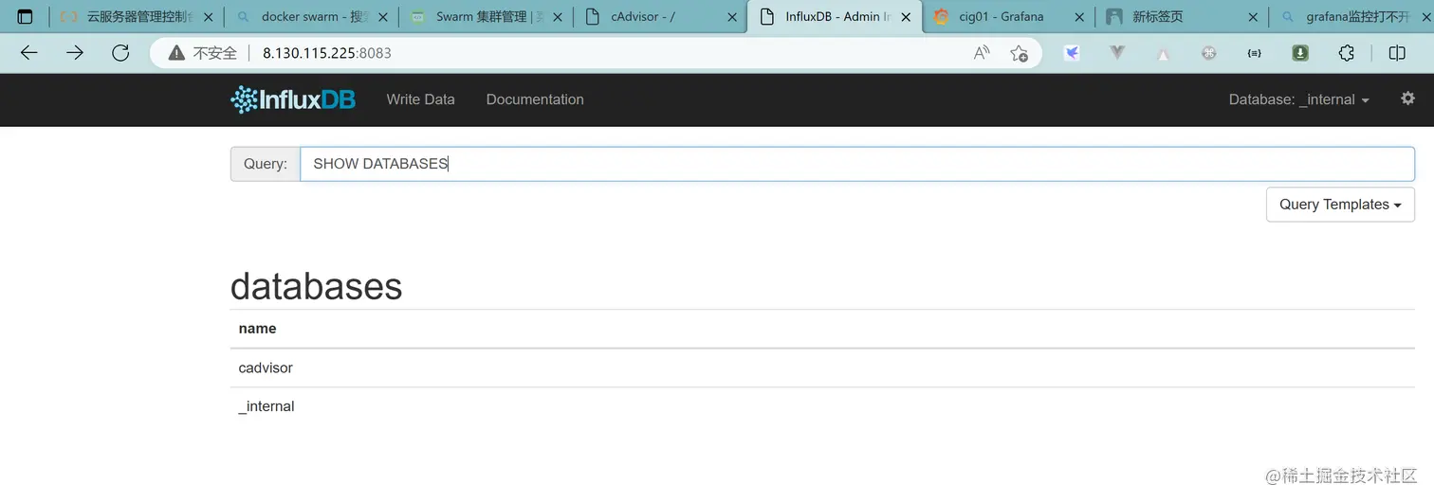Screen dimensions: 1434x502
Task: Close the docker swarm tab
Action: (x=381, y=17)
